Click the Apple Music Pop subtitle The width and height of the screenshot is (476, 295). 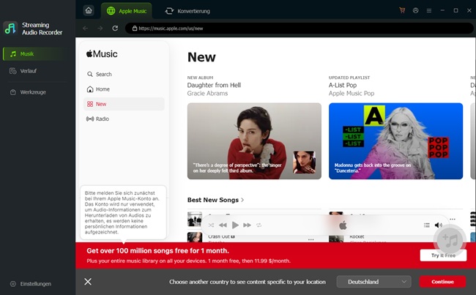click(352, 94)
